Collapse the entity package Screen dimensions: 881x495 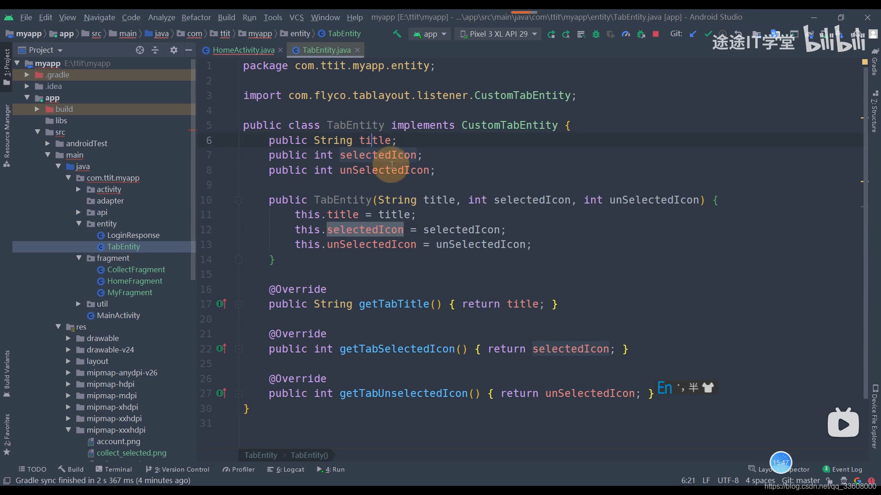pyautogui.click(x=78, y=224)
